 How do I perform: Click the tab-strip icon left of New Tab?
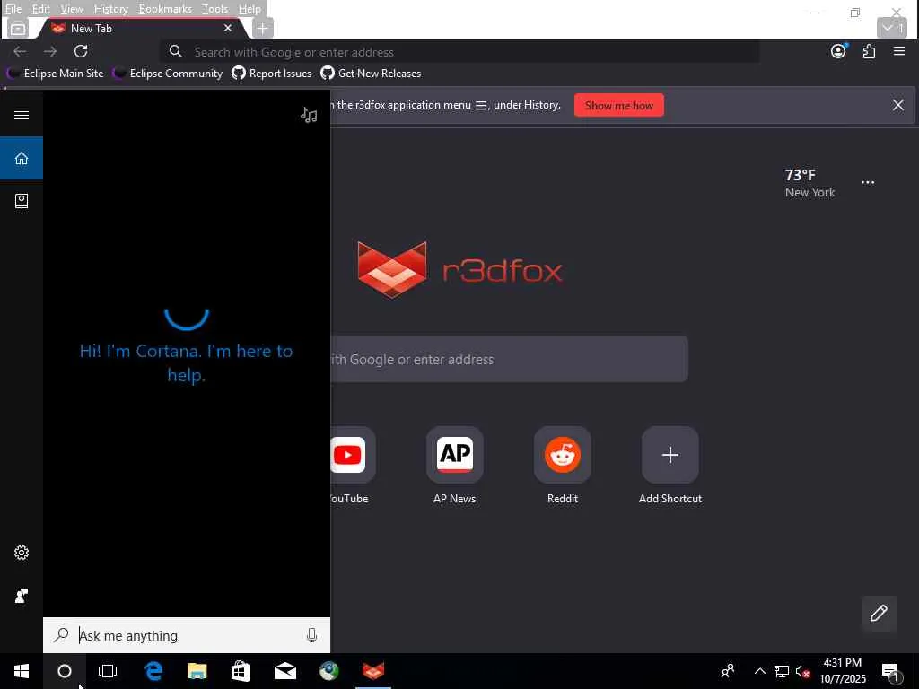(x=18, y=28)
